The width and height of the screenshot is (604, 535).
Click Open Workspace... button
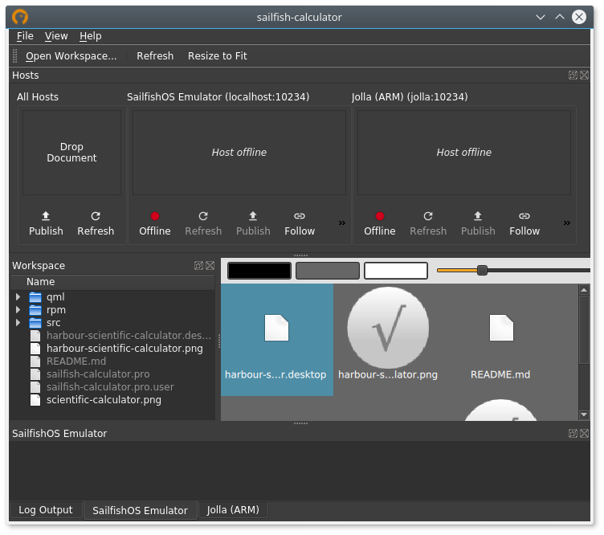coord(71,56)
